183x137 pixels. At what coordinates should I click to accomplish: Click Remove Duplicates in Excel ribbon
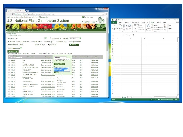tap(157, 27)
